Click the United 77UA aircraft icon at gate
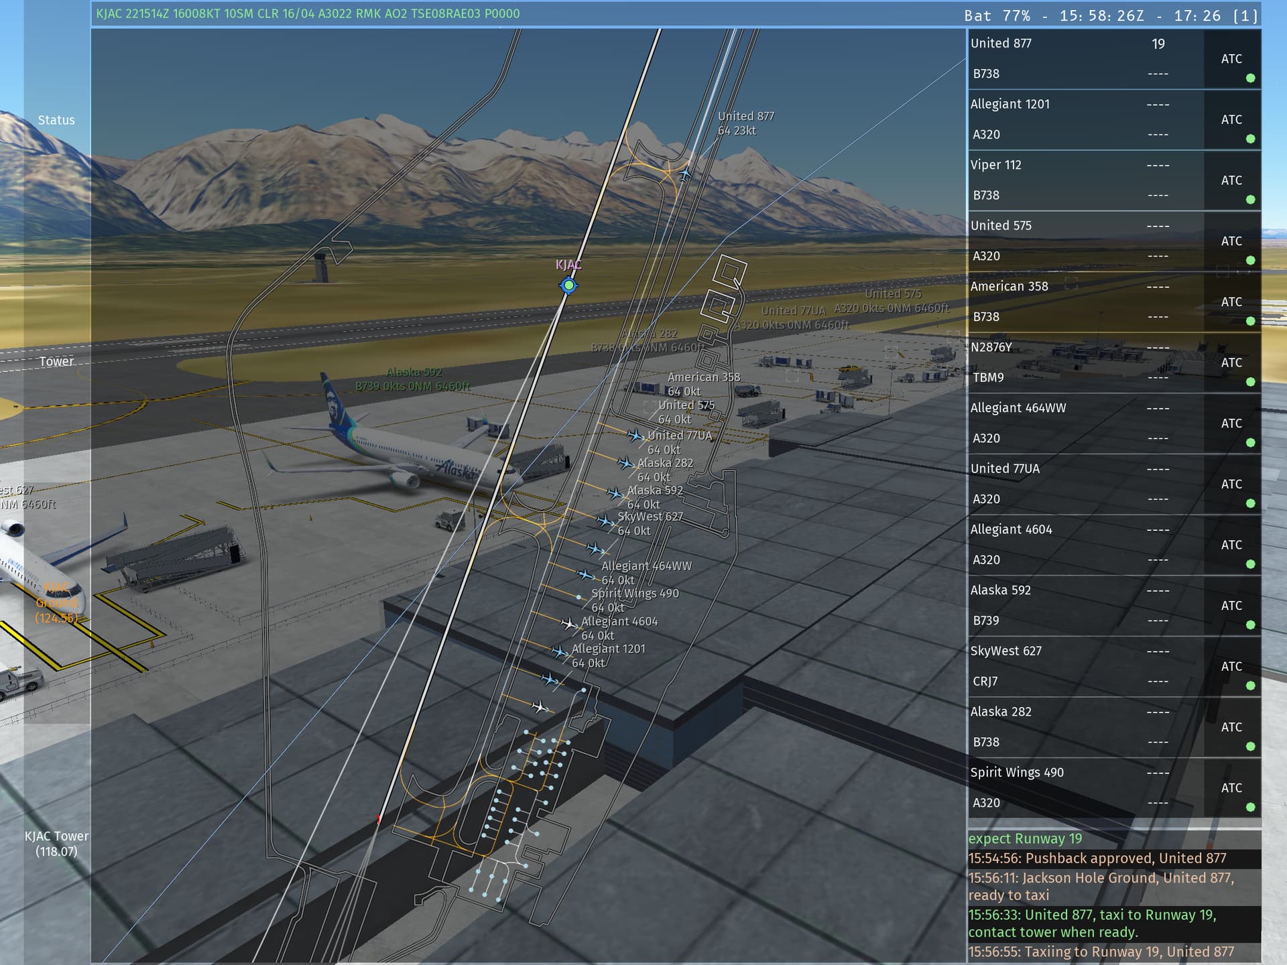 point(634,436)
